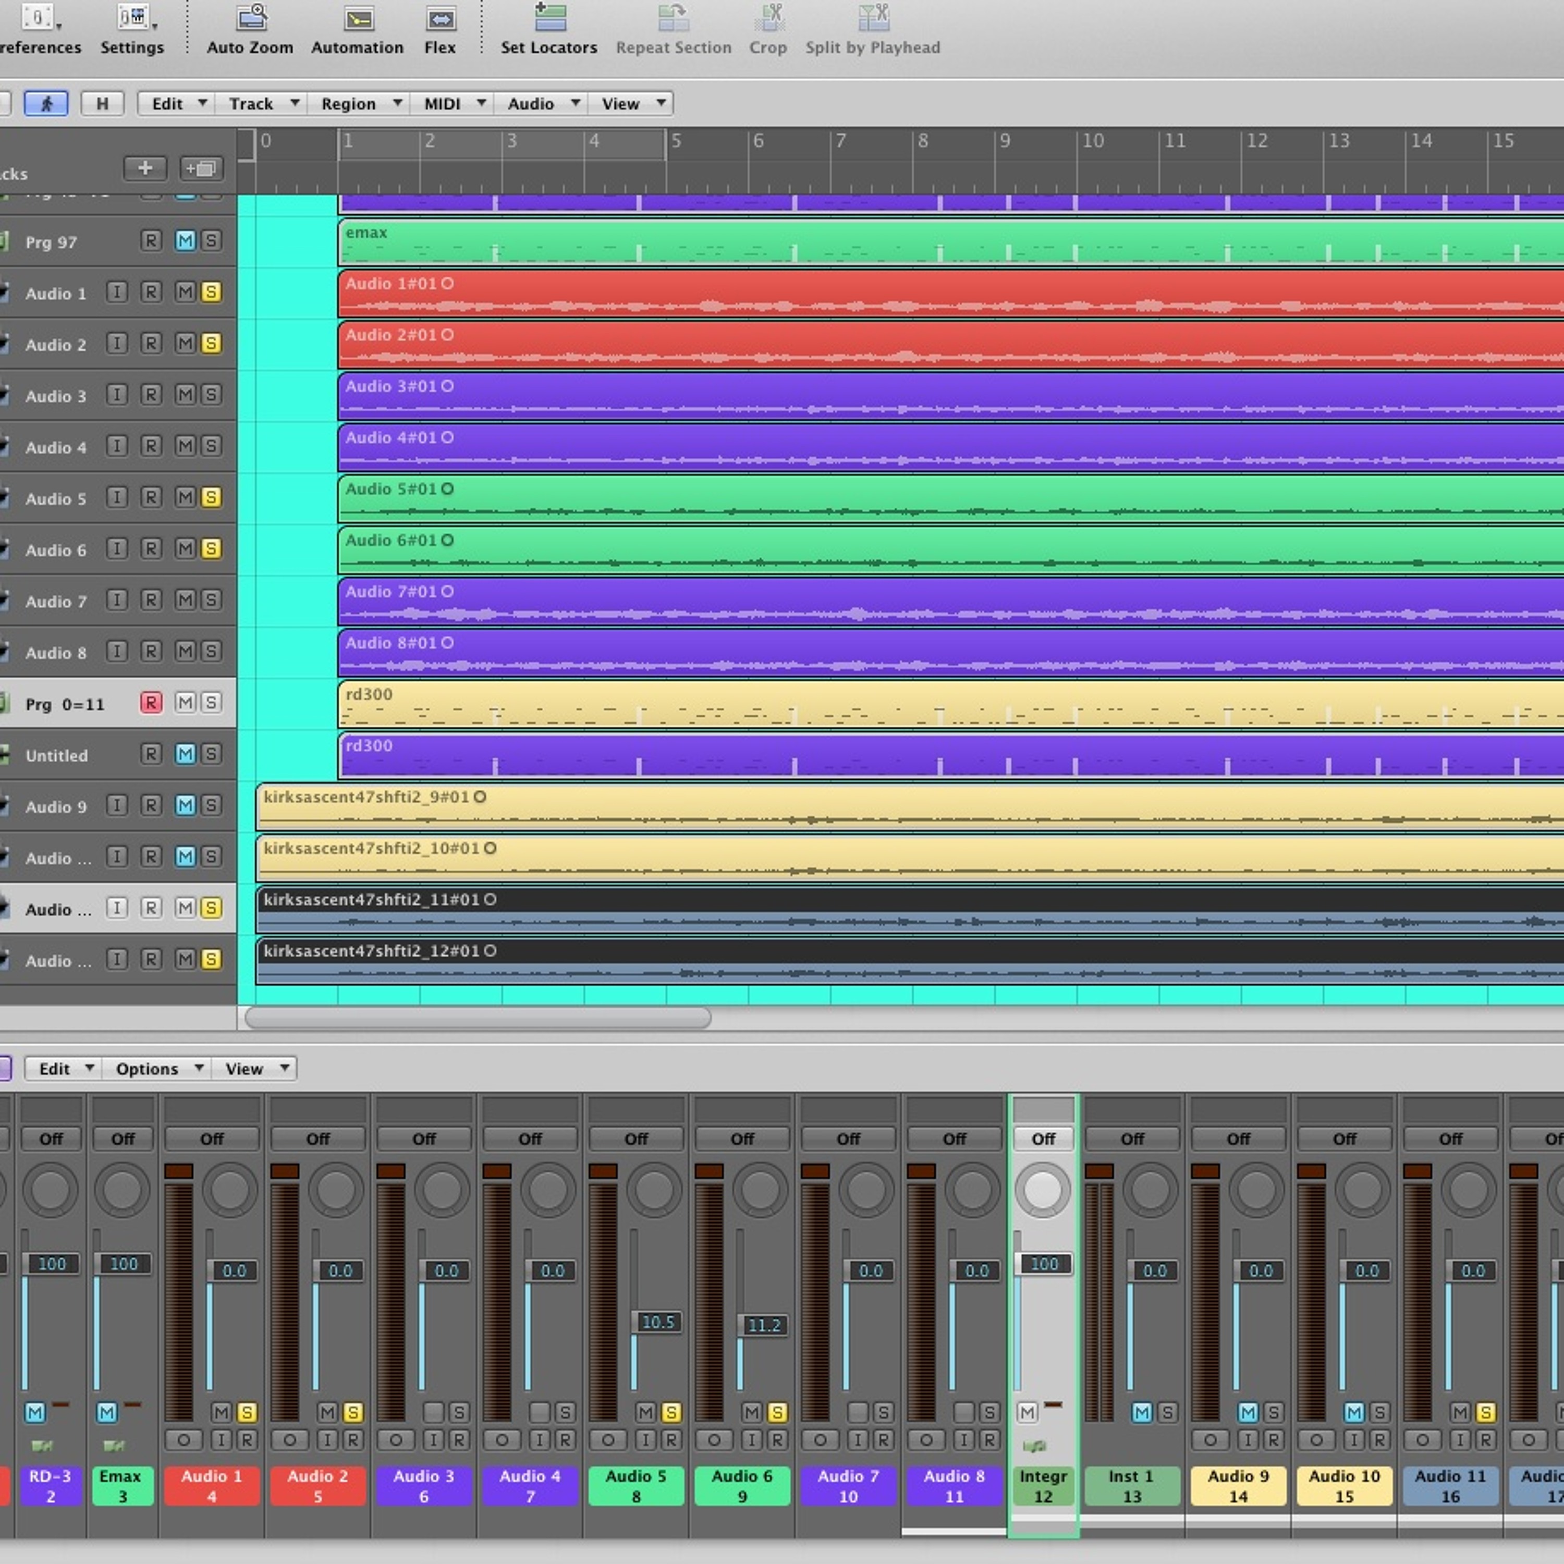Click the Crop toolbar icon
Image resolution: width=1564 pixels, height=1564 pixels.
point(768,17)
